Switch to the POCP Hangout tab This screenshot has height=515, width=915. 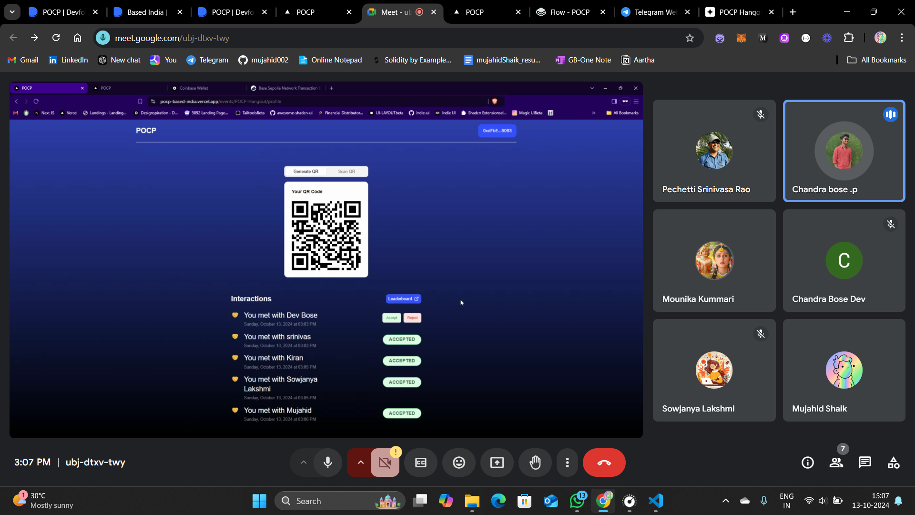click(x=740, y=12)
